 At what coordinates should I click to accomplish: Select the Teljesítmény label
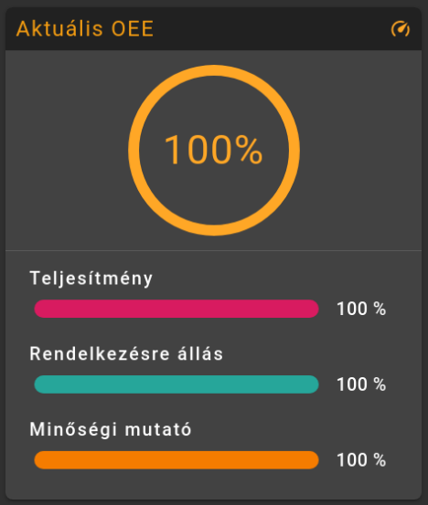tap(91, 279)
